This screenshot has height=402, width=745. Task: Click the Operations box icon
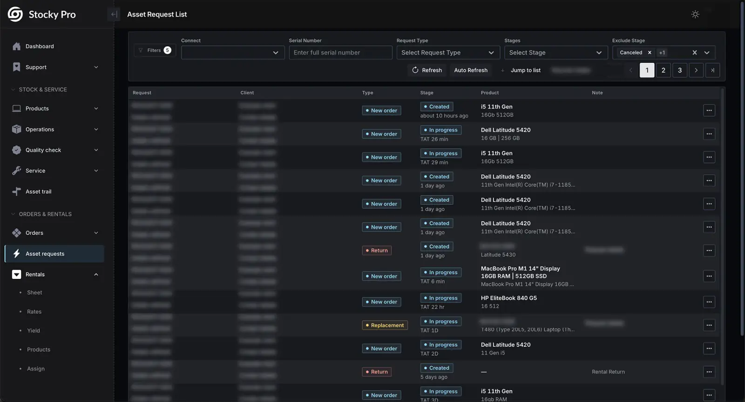coord(17,130)
